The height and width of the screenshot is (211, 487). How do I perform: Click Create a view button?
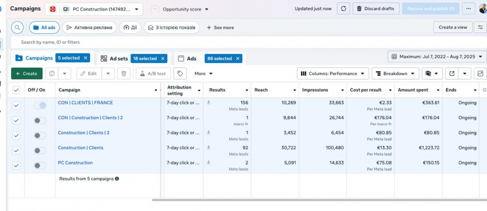tap(453, 27)
